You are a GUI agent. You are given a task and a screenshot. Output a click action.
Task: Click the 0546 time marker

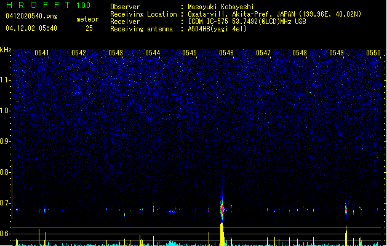click(x=226, y=52)
